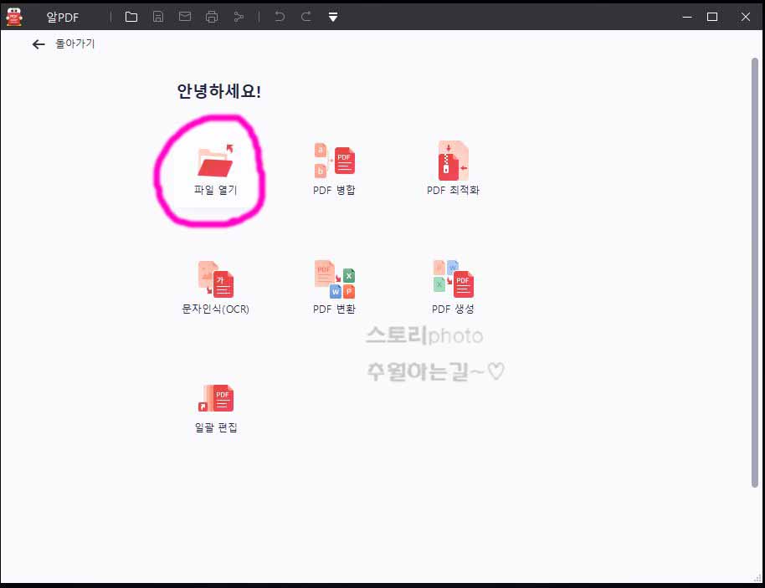
Task: Open the PDF 최적화 optimization tool
Action: point(453,163)
